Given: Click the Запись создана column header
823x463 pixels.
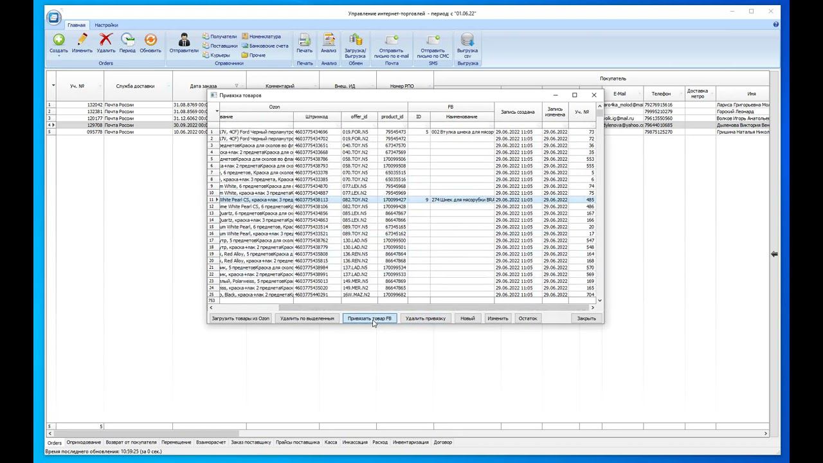Looking at the screenshot, I should pos(518,112).
